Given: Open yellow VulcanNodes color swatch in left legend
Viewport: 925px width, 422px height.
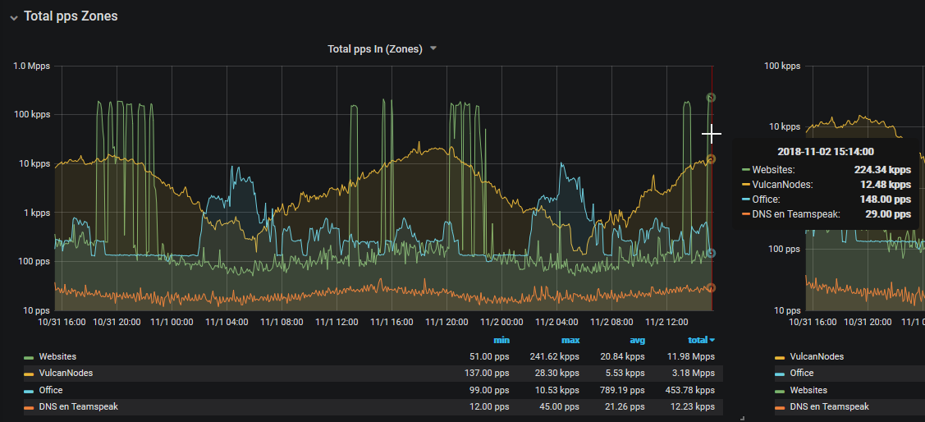Looking at the screenshot, I should point(29,374).
